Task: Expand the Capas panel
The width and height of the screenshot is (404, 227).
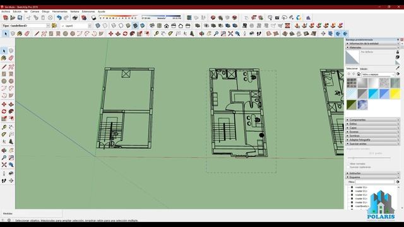Action: 372,128
